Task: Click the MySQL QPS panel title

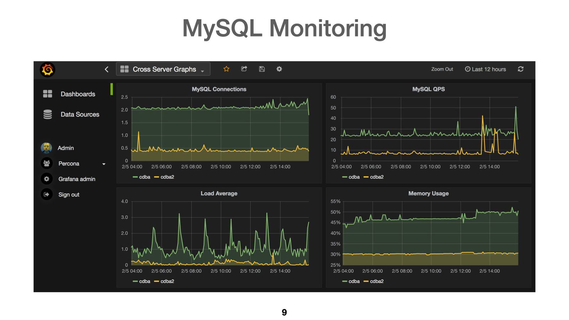Action: (428, 89)
